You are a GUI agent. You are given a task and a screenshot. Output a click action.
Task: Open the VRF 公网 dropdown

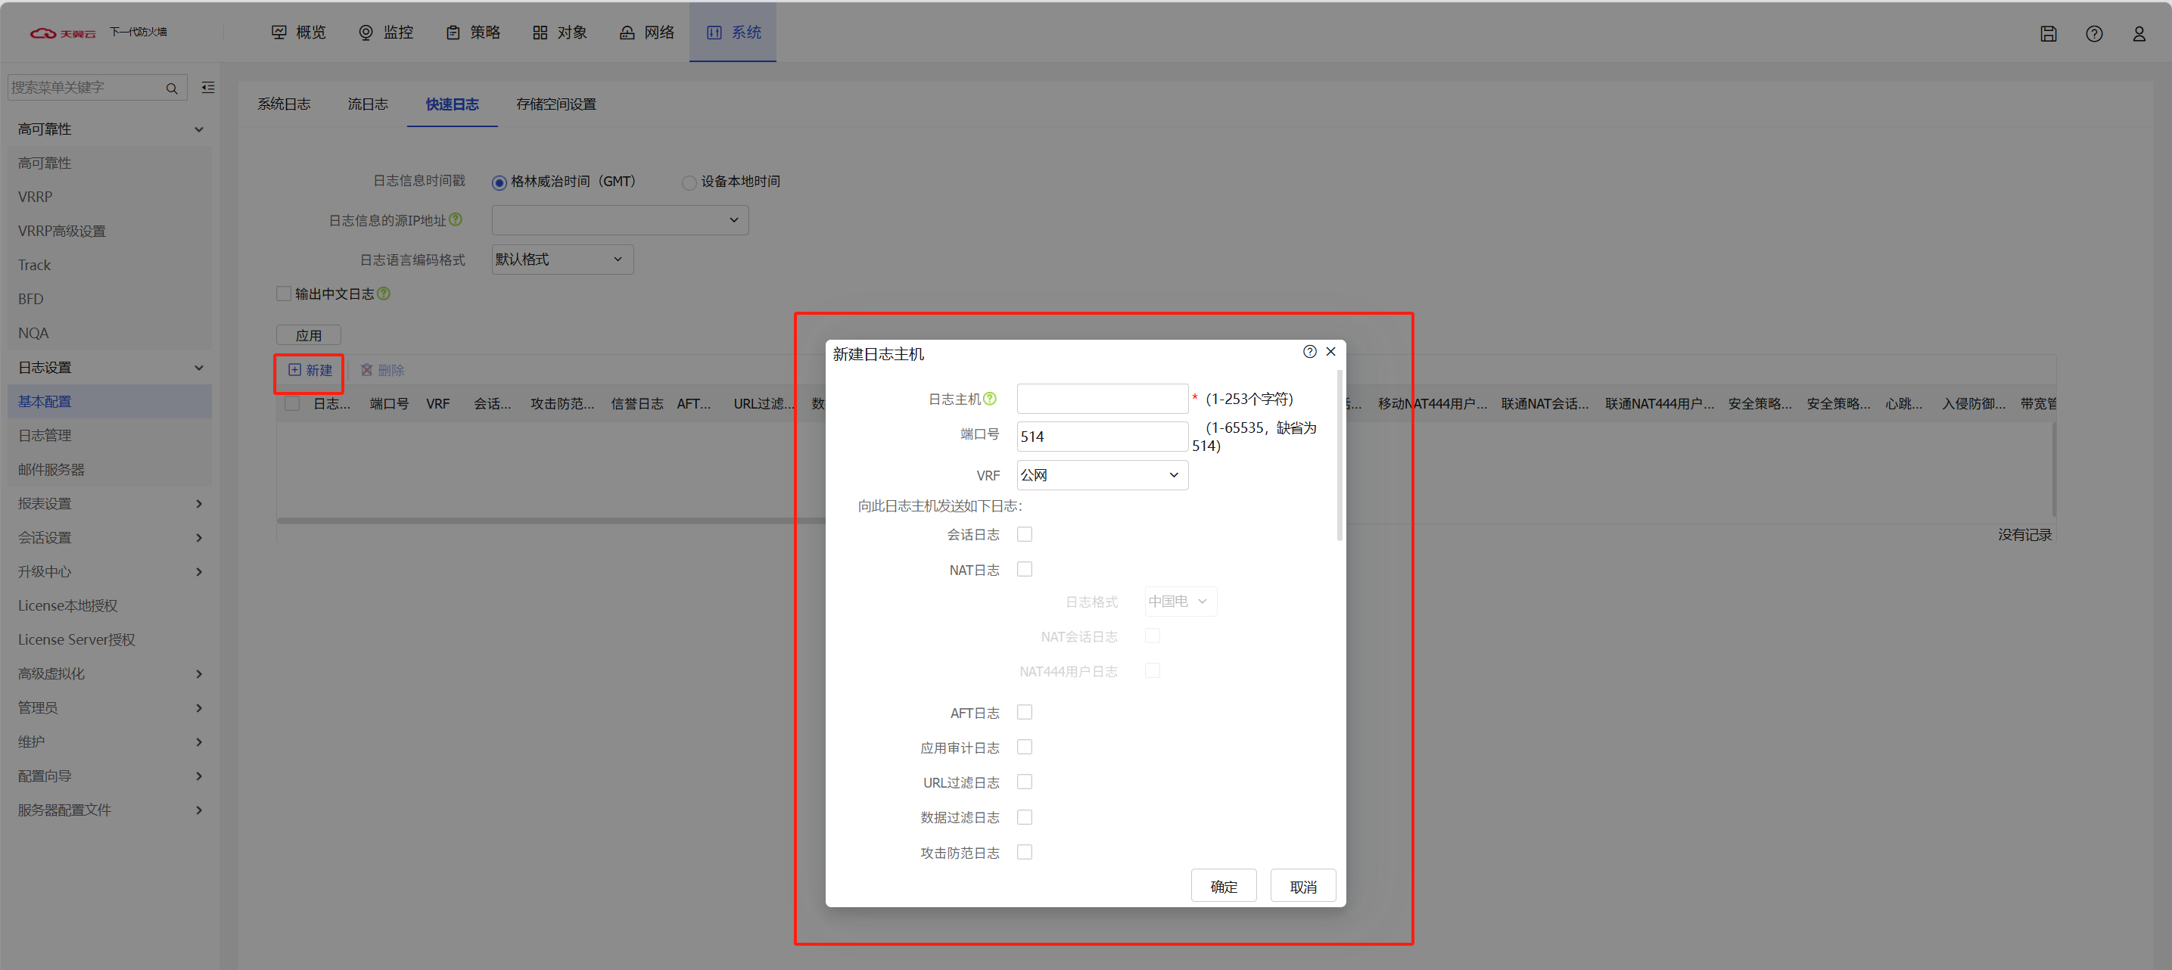click(1102, 474)
